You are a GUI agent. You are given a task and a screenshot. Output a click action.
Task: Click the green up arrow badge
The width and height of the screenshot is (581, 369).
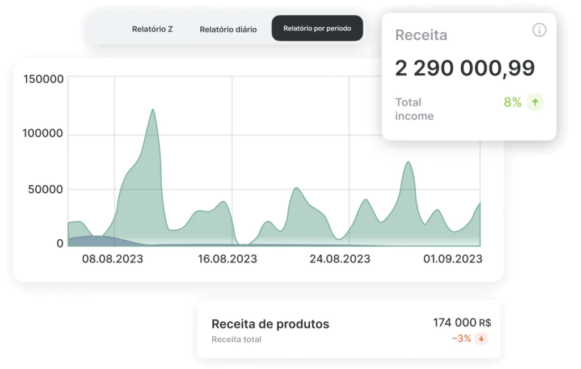[x=535, y=103]
